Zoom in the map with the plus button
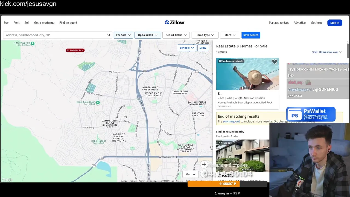Viewport: 350px width, 197px height. [x=204, y=164]
